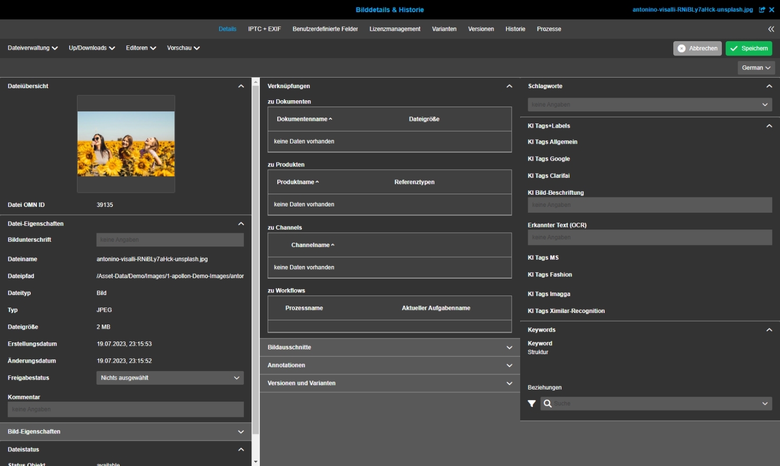The height and width of the screenshot is (466, 780).
Task: Click the search magnifier icon in Beziehungen
Action: pyautogui.click(x=548, y=404)
